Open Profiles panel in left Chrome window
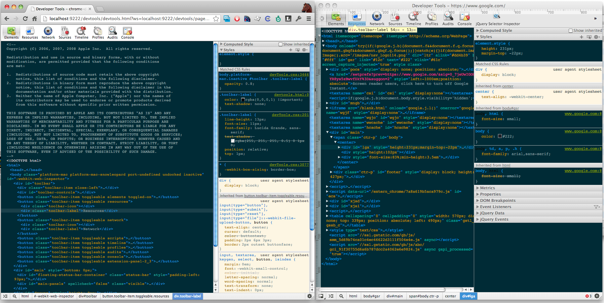The height and width of the screenshot is (303, 604). (98, 33)
